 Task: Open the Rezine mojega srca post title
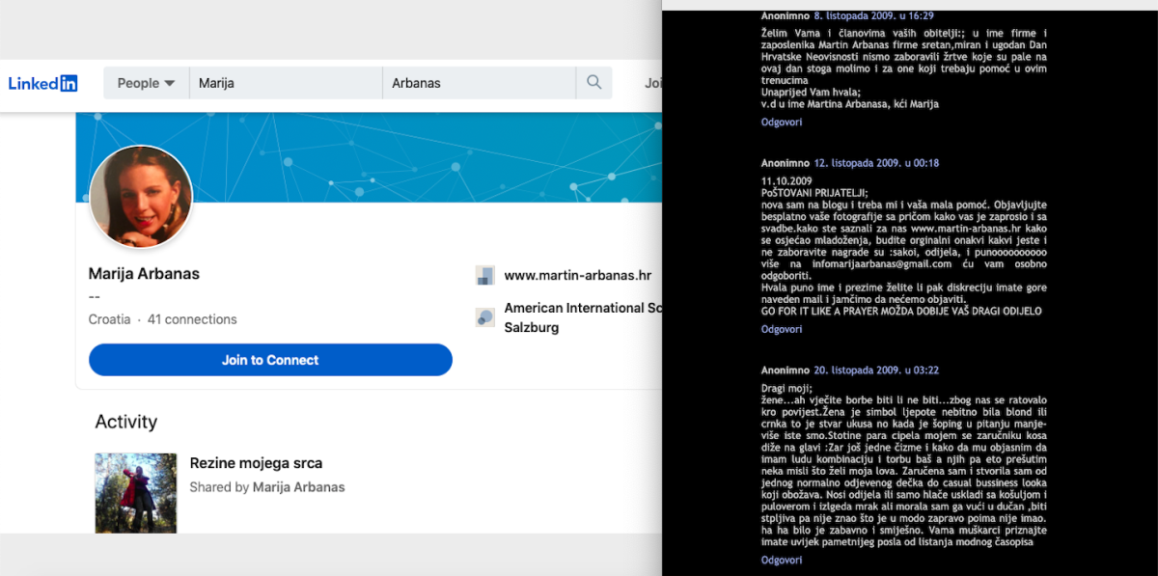pos(256,463)
